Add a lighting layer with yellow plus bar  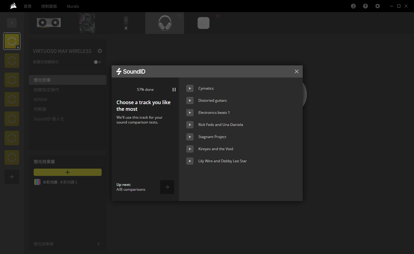[68, 172]
